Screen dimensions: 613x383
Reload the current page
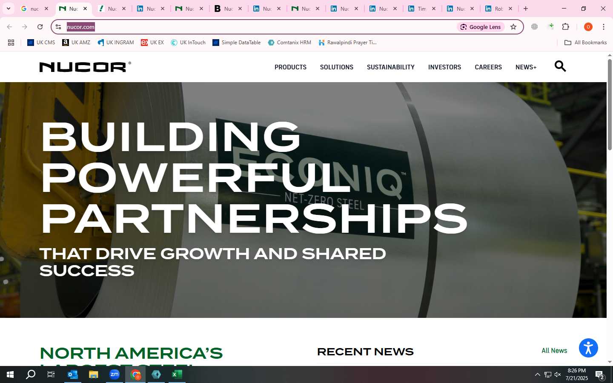click(x=40, y=27)
